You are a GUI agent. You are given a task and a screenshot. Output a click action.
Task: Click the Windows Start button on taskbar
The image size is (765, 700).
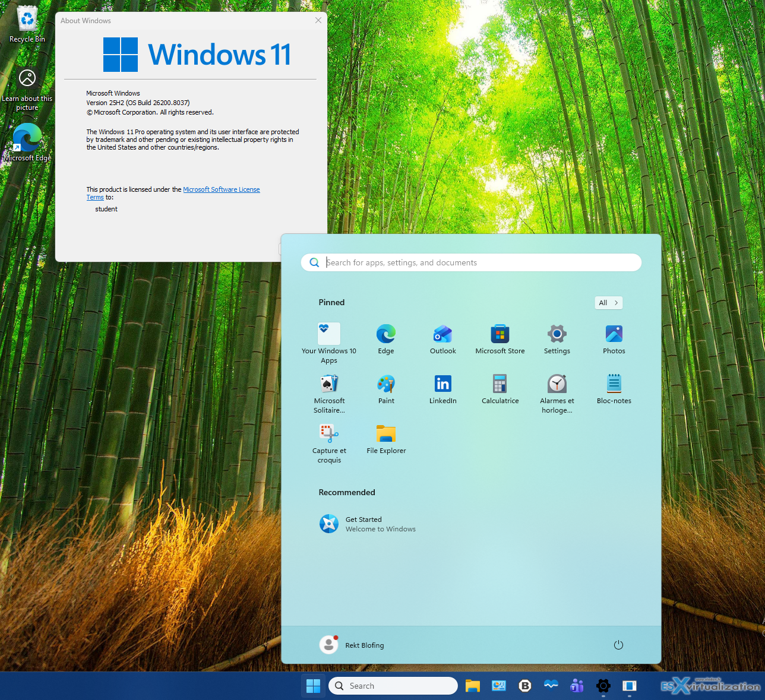pyautogui.click(x=313, y=686)
